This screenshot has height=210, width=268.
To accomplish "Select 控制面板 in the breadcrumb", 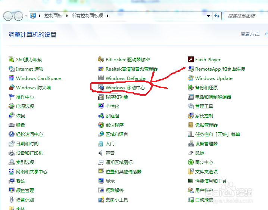I will pyautogui.click(x=53, y=16).
